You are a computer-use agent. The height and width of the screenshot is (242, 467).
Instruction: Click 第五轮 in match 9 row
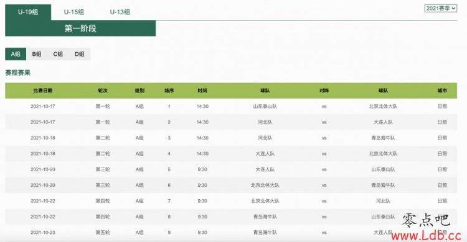[103, 232]
